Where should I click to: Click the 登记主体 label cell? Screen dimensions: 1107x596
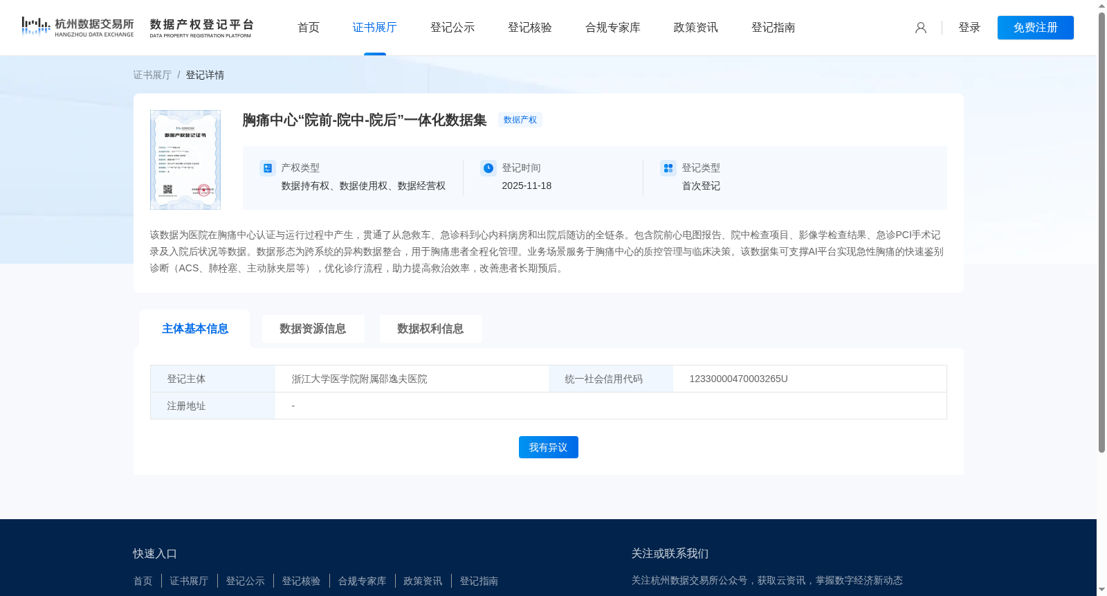(213, 379)
